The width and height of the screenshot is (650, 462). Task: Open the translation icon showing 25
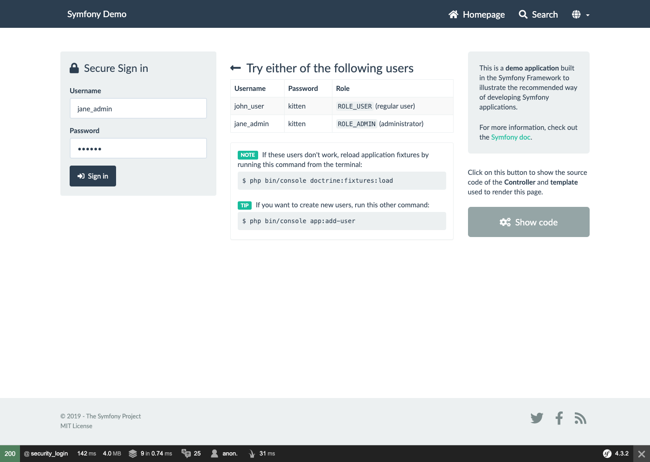click(186, 454)
